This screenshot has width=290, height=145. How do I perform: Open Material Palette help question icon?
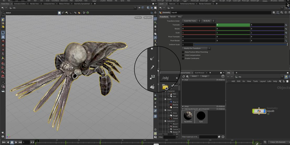tap(223, 76)
